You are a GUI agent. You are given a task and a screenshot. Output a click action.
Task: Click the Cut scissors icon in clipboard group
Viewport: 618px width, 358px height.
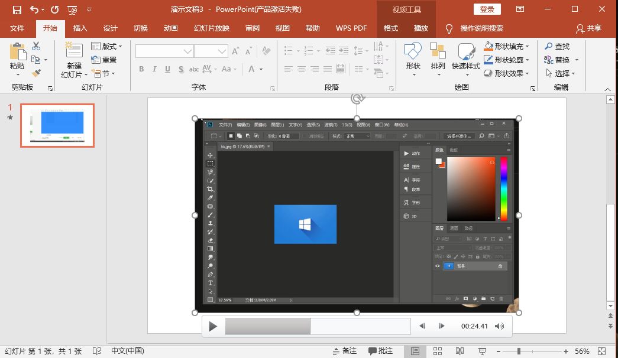(36, 46)
